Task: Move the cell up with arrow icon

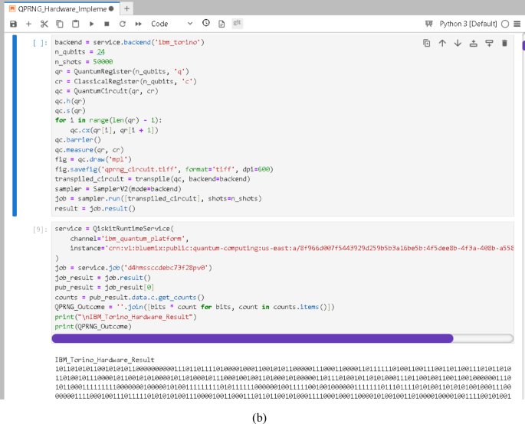Action: [x=442, y=43]
